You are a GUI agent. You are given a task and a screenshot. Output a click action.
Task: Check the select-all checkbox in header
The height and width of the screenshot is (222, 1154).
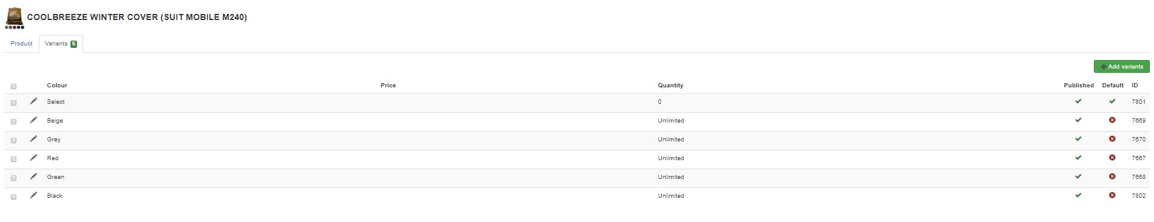point(13,86)
